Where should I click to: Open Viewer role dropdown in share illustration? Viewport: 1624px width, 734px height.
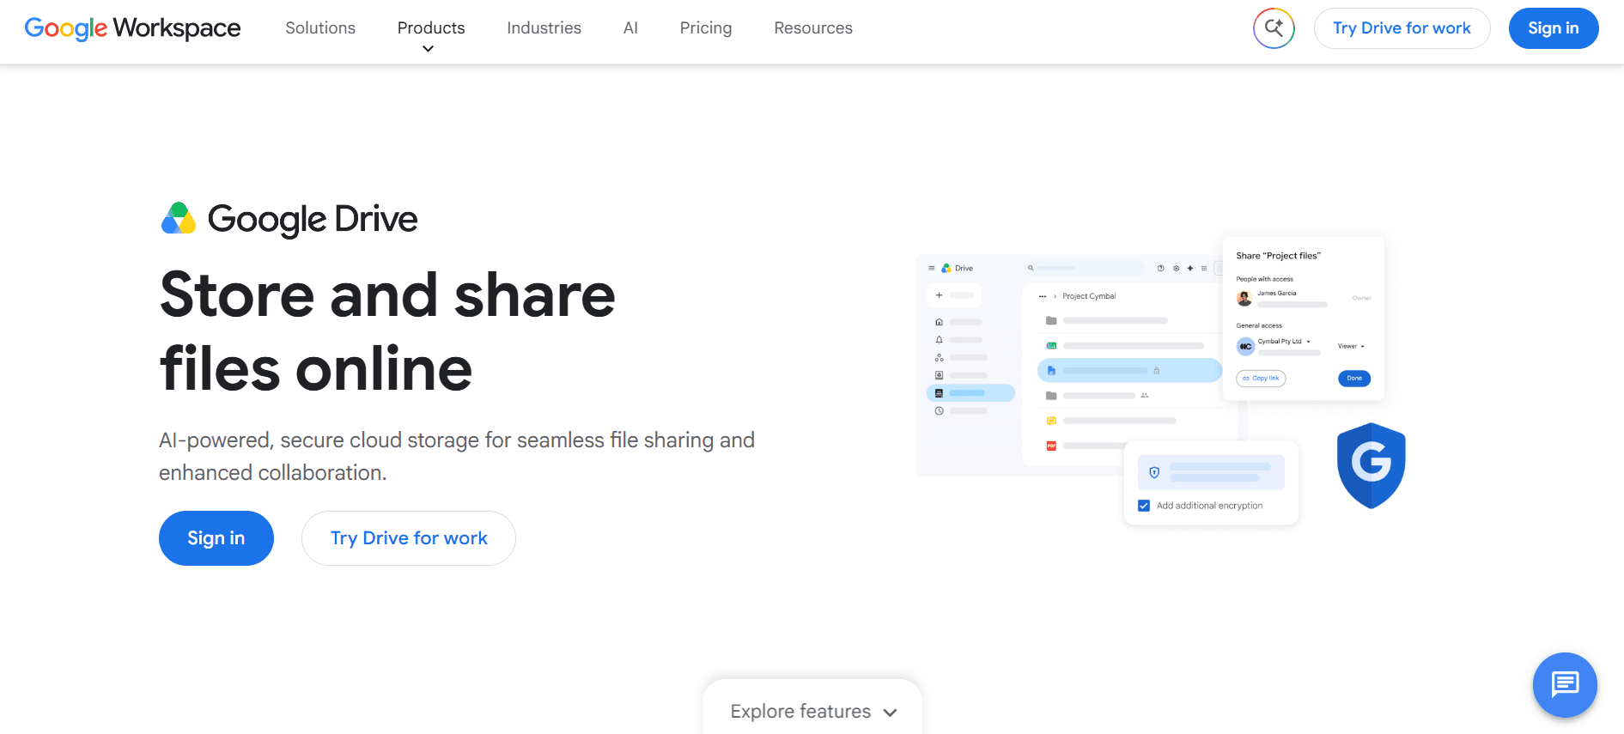tap(1351, 346)
